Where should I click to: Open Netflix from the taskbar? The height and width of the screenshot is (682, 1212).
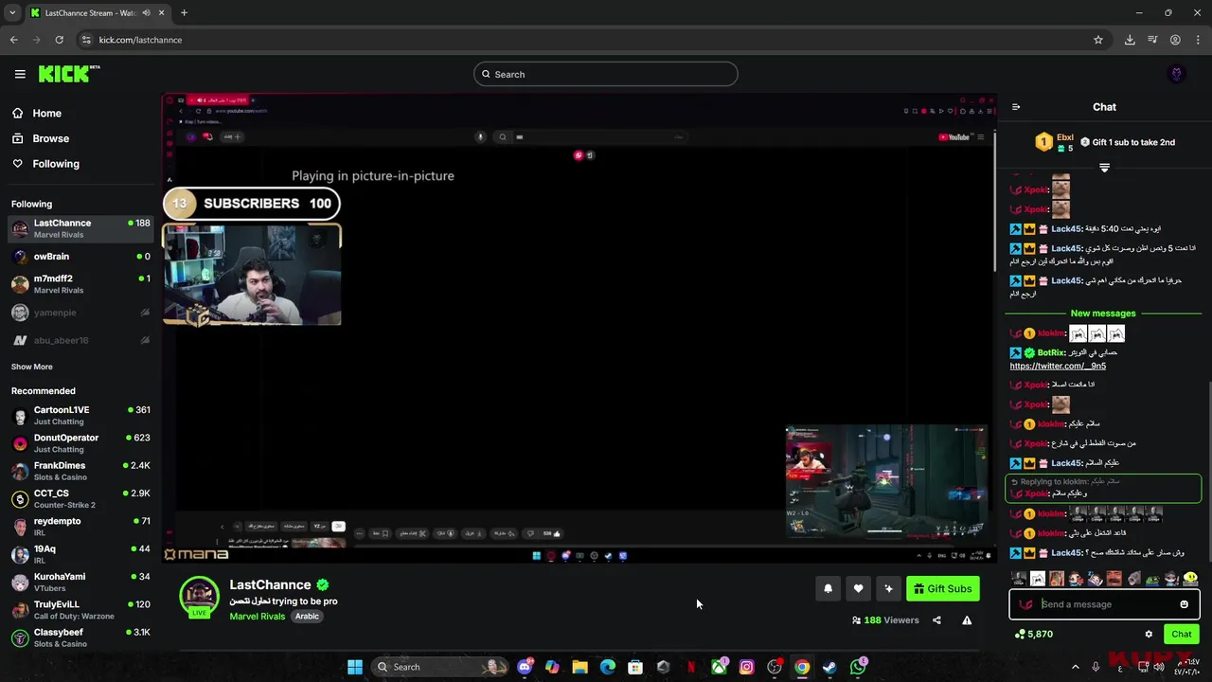(691, 667)
